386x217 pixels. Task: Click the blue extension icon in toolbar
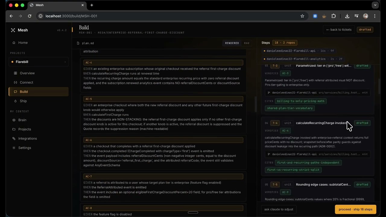coord(315,16)
